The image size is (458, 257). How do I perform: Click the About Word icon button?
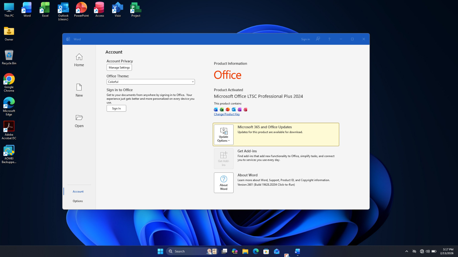[x=224, y=183]
